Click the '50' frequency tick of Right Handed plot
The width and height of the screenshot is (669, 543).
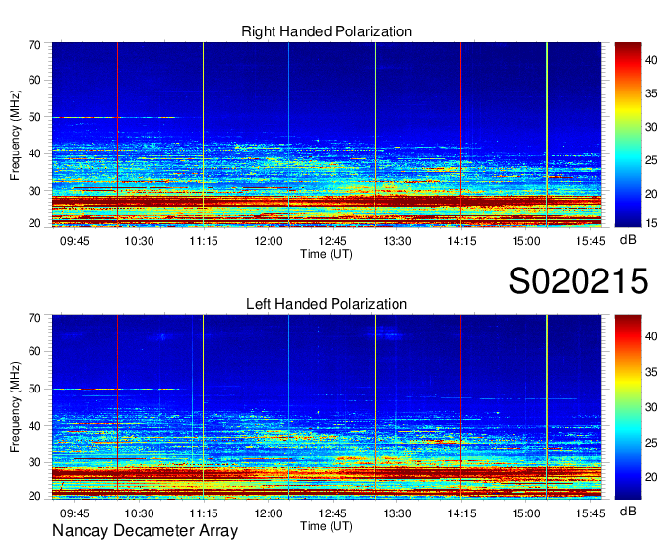34,117
